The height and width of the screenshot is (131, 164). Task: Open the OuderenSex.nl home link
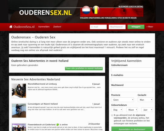click(x=24, y=27)
